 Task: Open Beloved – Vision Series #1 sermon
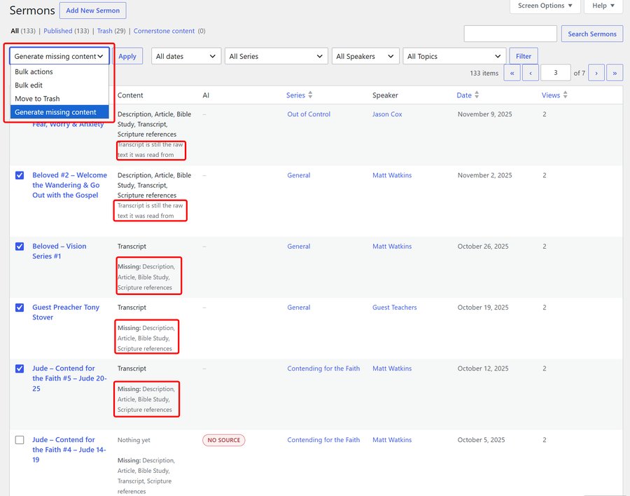click(59, 251)
